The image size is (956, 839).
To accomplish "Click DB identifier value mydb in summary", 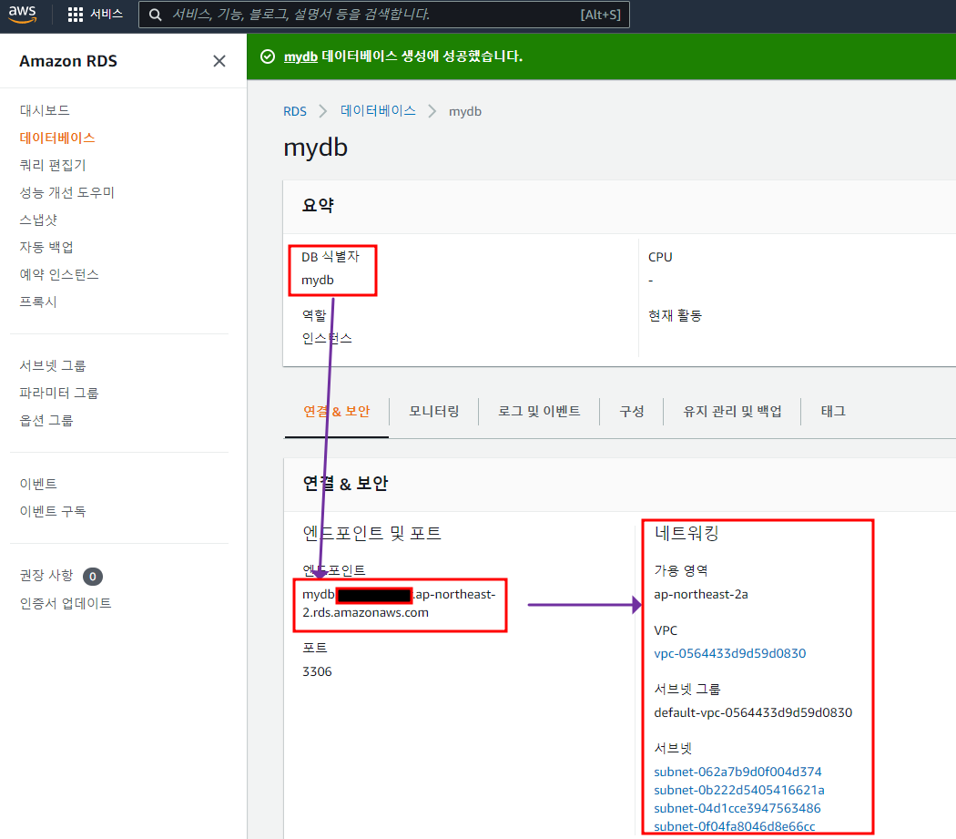I will tap(318, 281).
